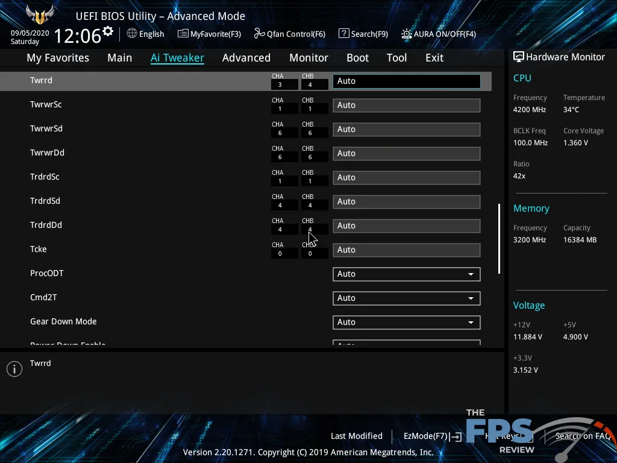Click the +3.3V 3.152 V reading

525,370
